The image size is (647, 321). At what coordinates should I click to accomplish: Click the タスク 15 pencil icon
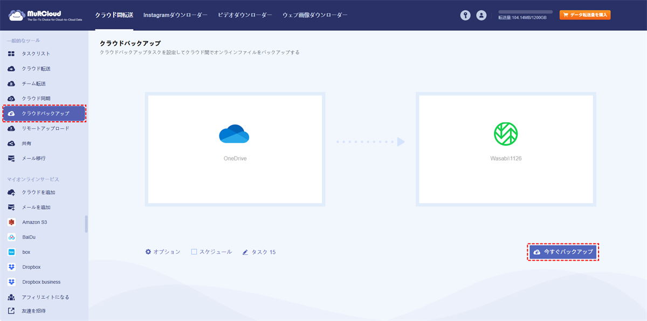click(245, 252)
